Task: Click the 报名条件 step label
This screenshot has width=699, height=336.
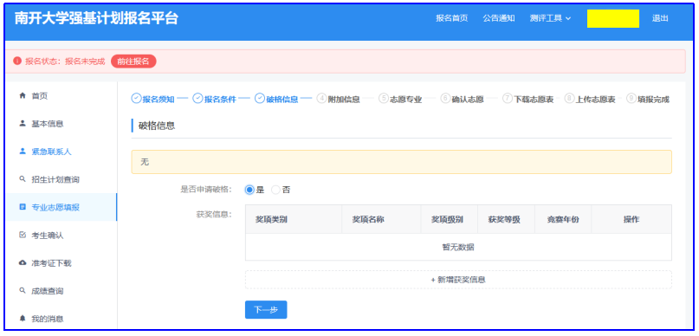Action: click(x=220, y=100)
